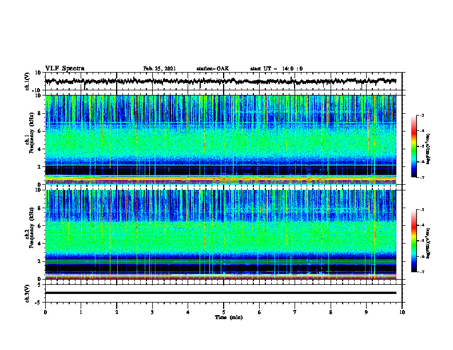Click the ch.3(V) axis label
The height and width of the screenshot is (350, 453).
click(27, 293)
